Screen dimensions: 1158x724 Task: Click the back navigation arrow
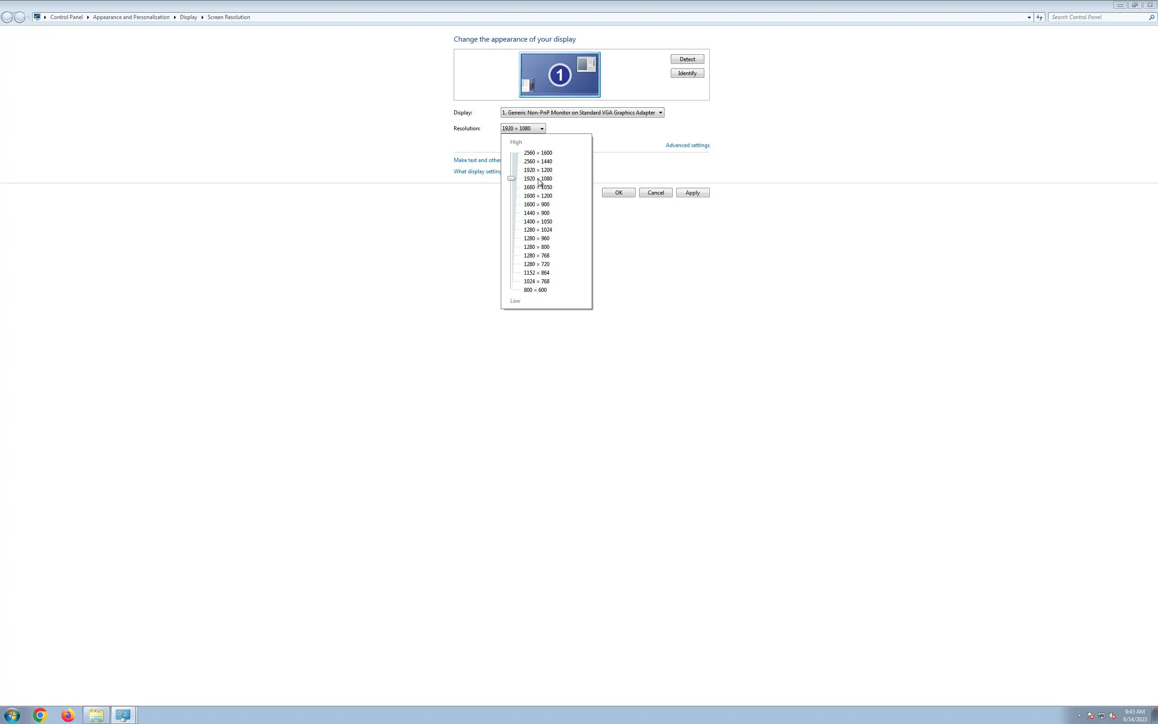[7, 17]
